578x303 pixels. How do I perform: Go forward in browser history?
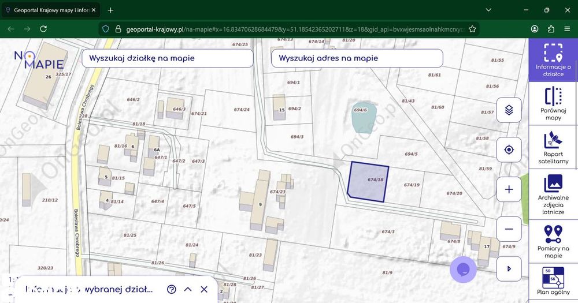27,29
